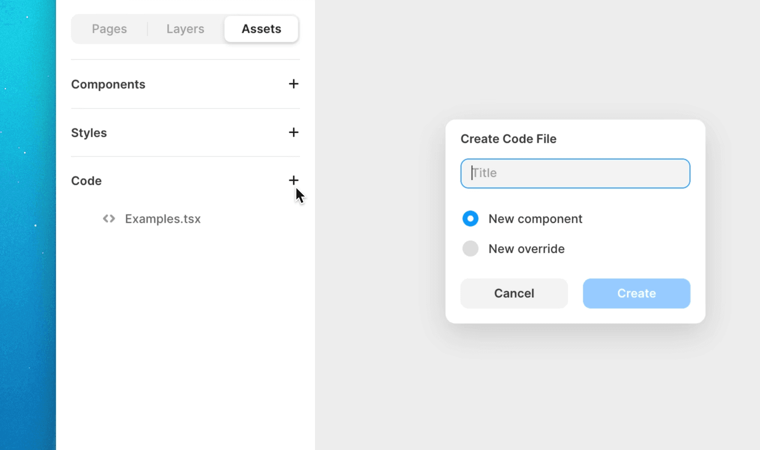Click the Styles section header
Screen dimensions: 760x450
click(x=89, y=132)
